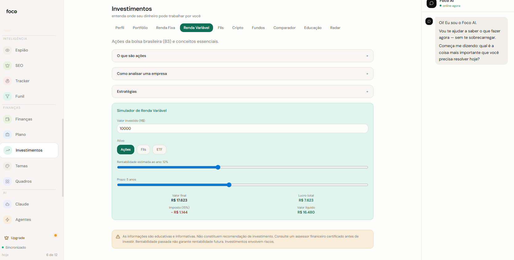This screenshot has height=260, width=514.
Task: Select the Funil funnel icon
Action: [7, 96]
